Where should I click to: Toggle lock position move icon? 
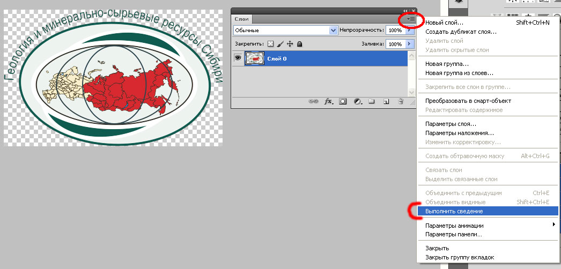pos(290,44)
